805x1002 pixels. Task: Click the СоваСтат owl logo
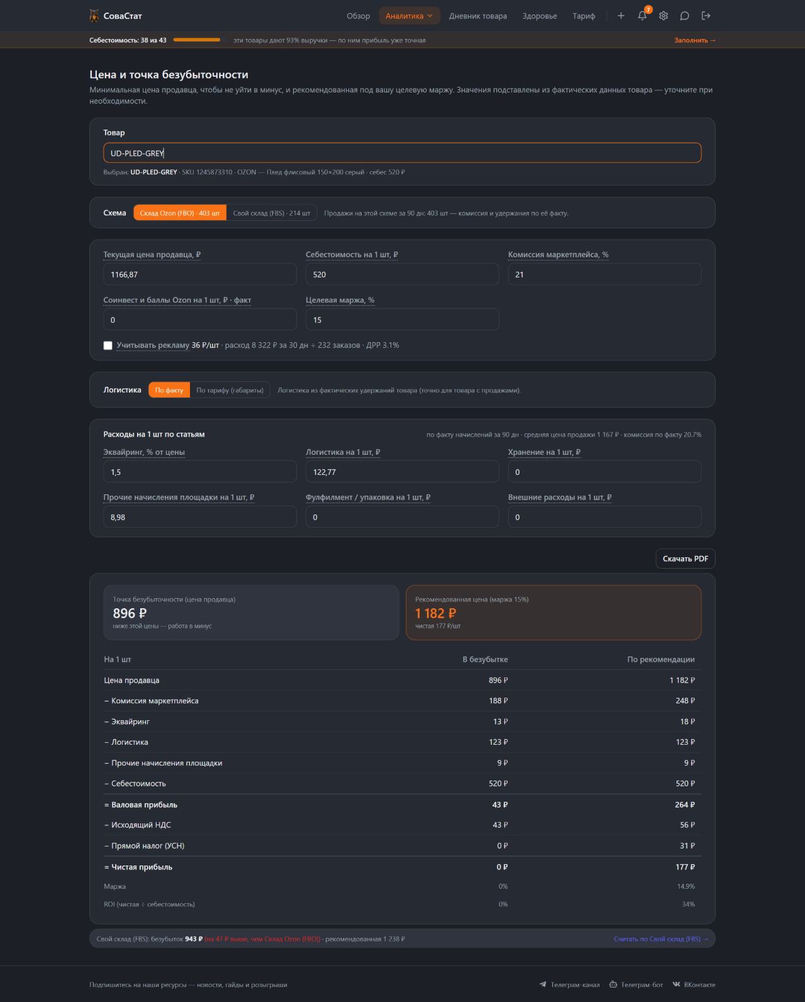pyautogui.click(x=94, y=16)
